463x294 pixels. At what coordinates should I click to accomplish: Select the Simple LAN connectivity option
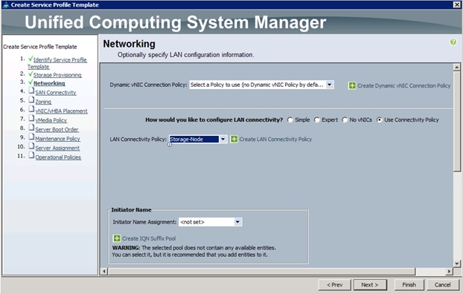[x=290, y=120]
